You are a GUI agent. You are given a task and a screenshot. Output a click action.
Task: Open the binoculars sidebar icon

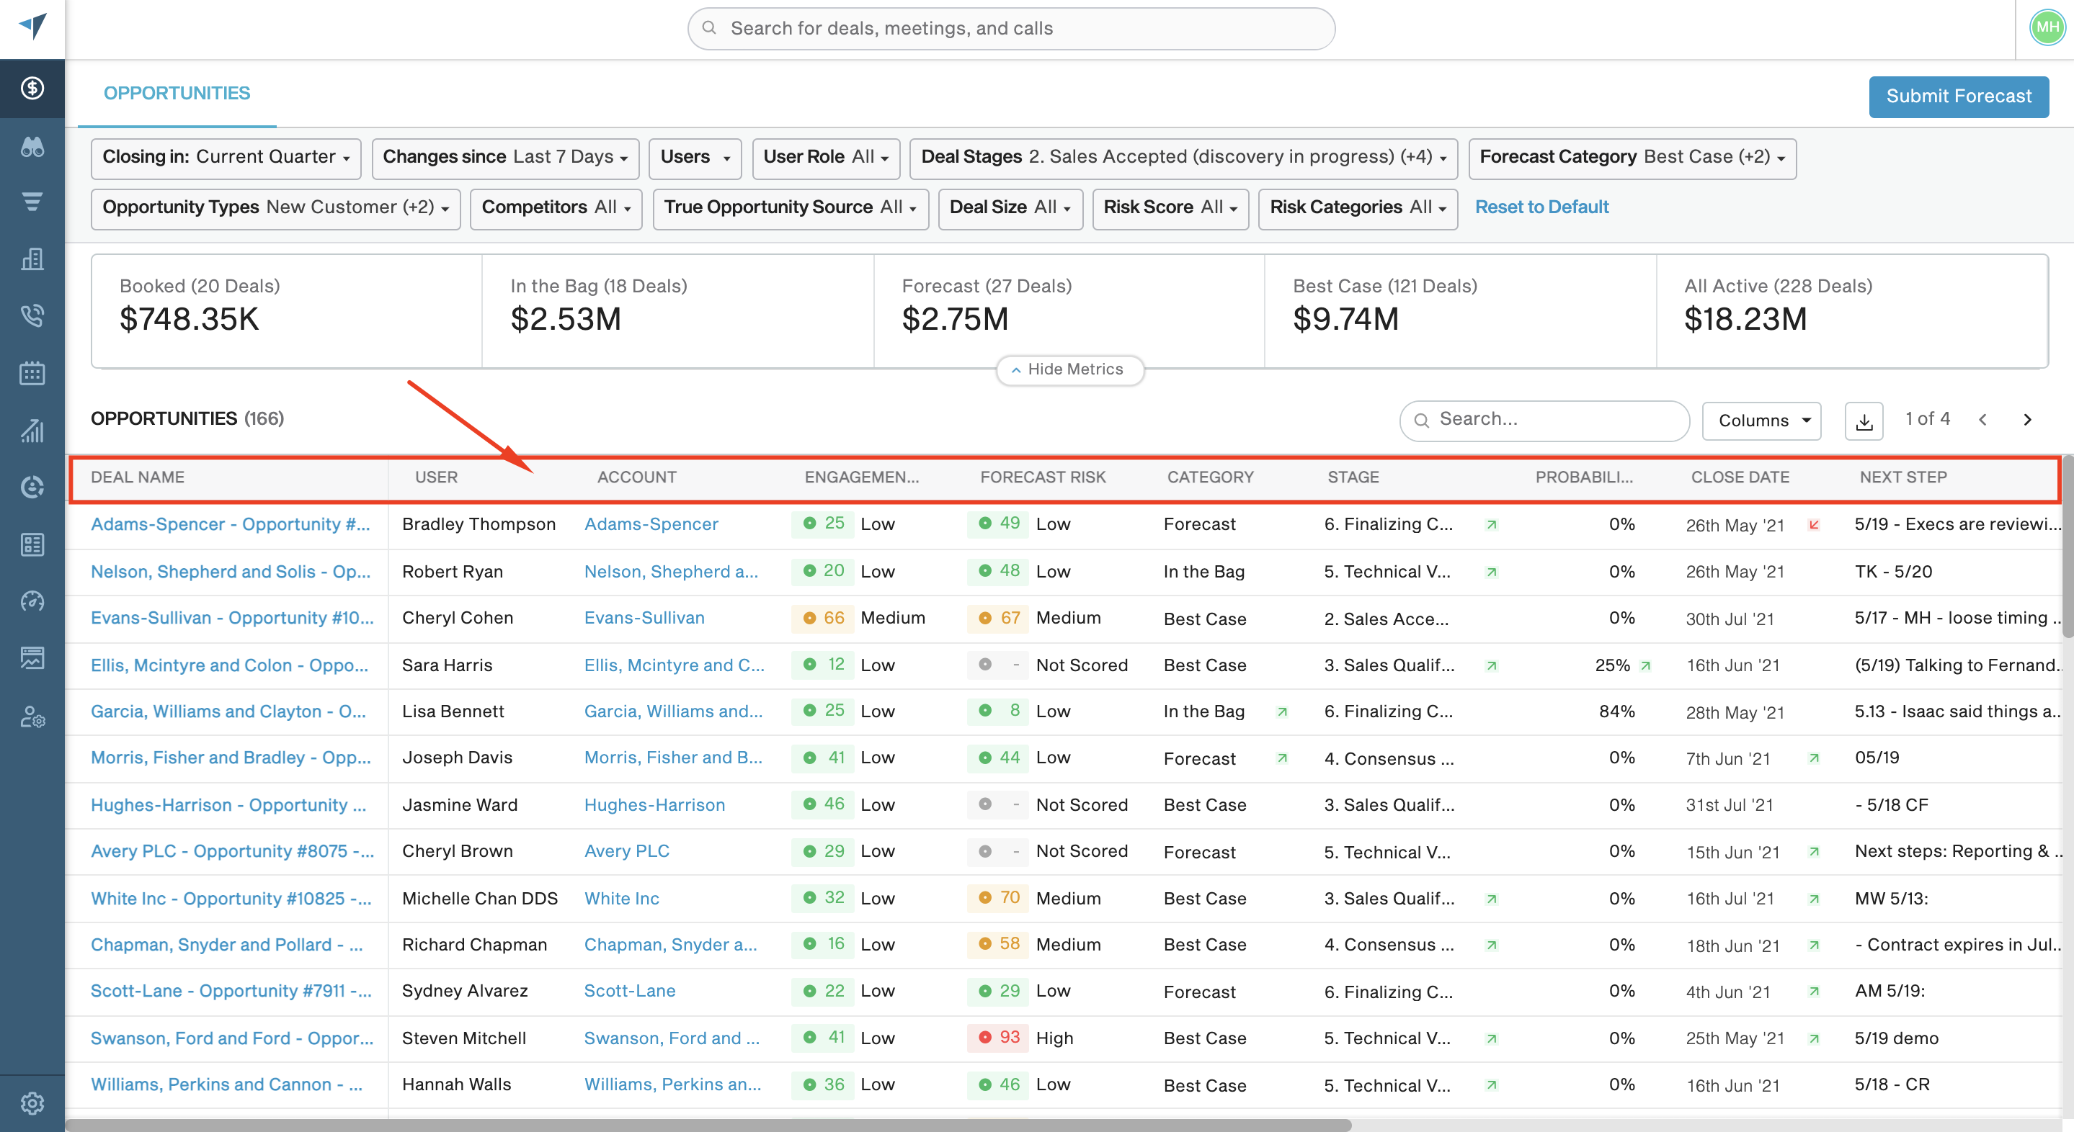32,145
